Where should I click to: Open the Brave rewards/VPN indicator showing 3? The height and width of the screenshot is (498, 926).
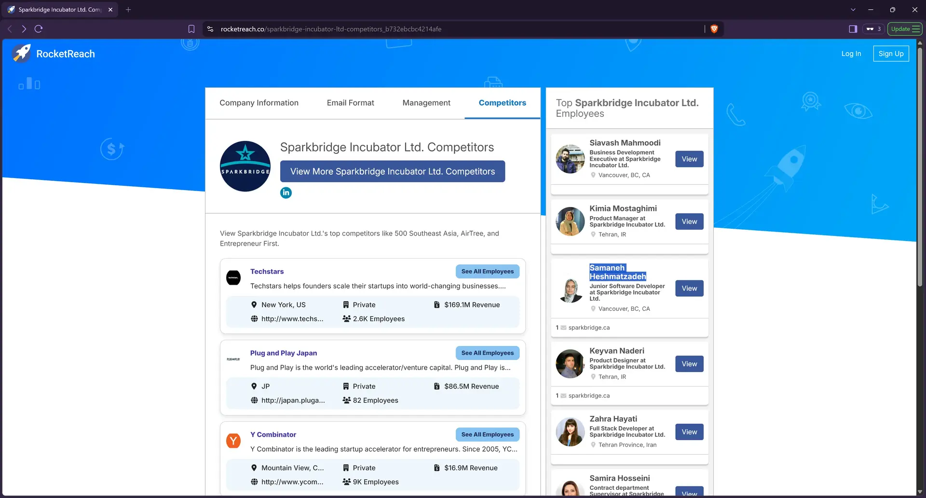(x=873, y=29)
